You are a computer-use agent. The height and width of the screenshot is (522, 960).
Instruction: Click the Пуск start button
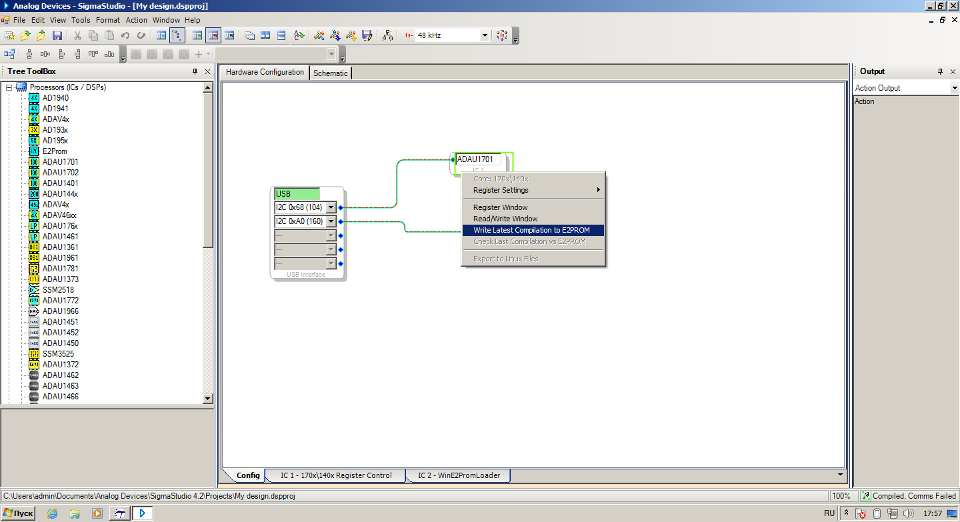pyautogui.click(x=18, y=513)
